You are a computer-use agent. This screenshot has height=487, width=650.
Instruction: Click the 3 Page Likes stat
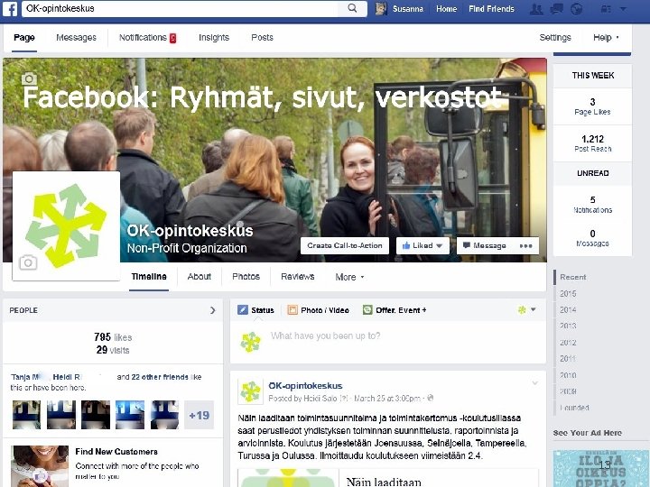(592, 106)
